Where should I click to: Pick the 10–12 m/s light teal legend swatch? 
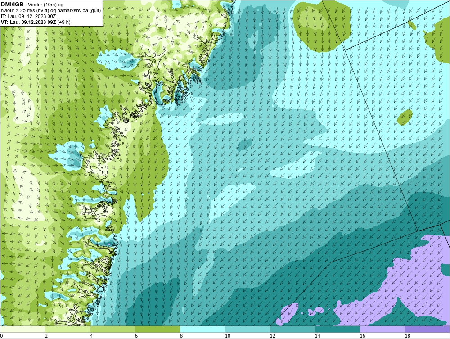(x=247, y=329)
